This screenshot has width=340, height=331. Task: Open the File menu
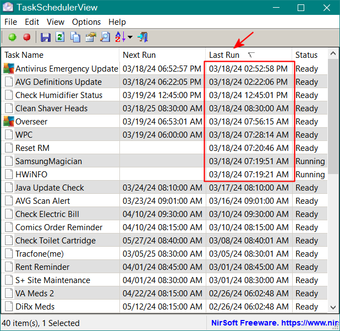click(x=10, y=22)
